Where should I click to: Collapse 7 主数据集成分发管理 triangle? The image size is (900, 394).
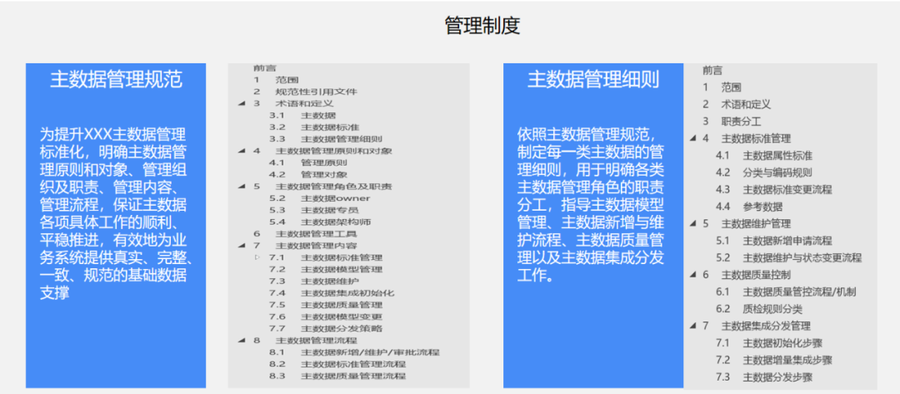click(693, 327)
